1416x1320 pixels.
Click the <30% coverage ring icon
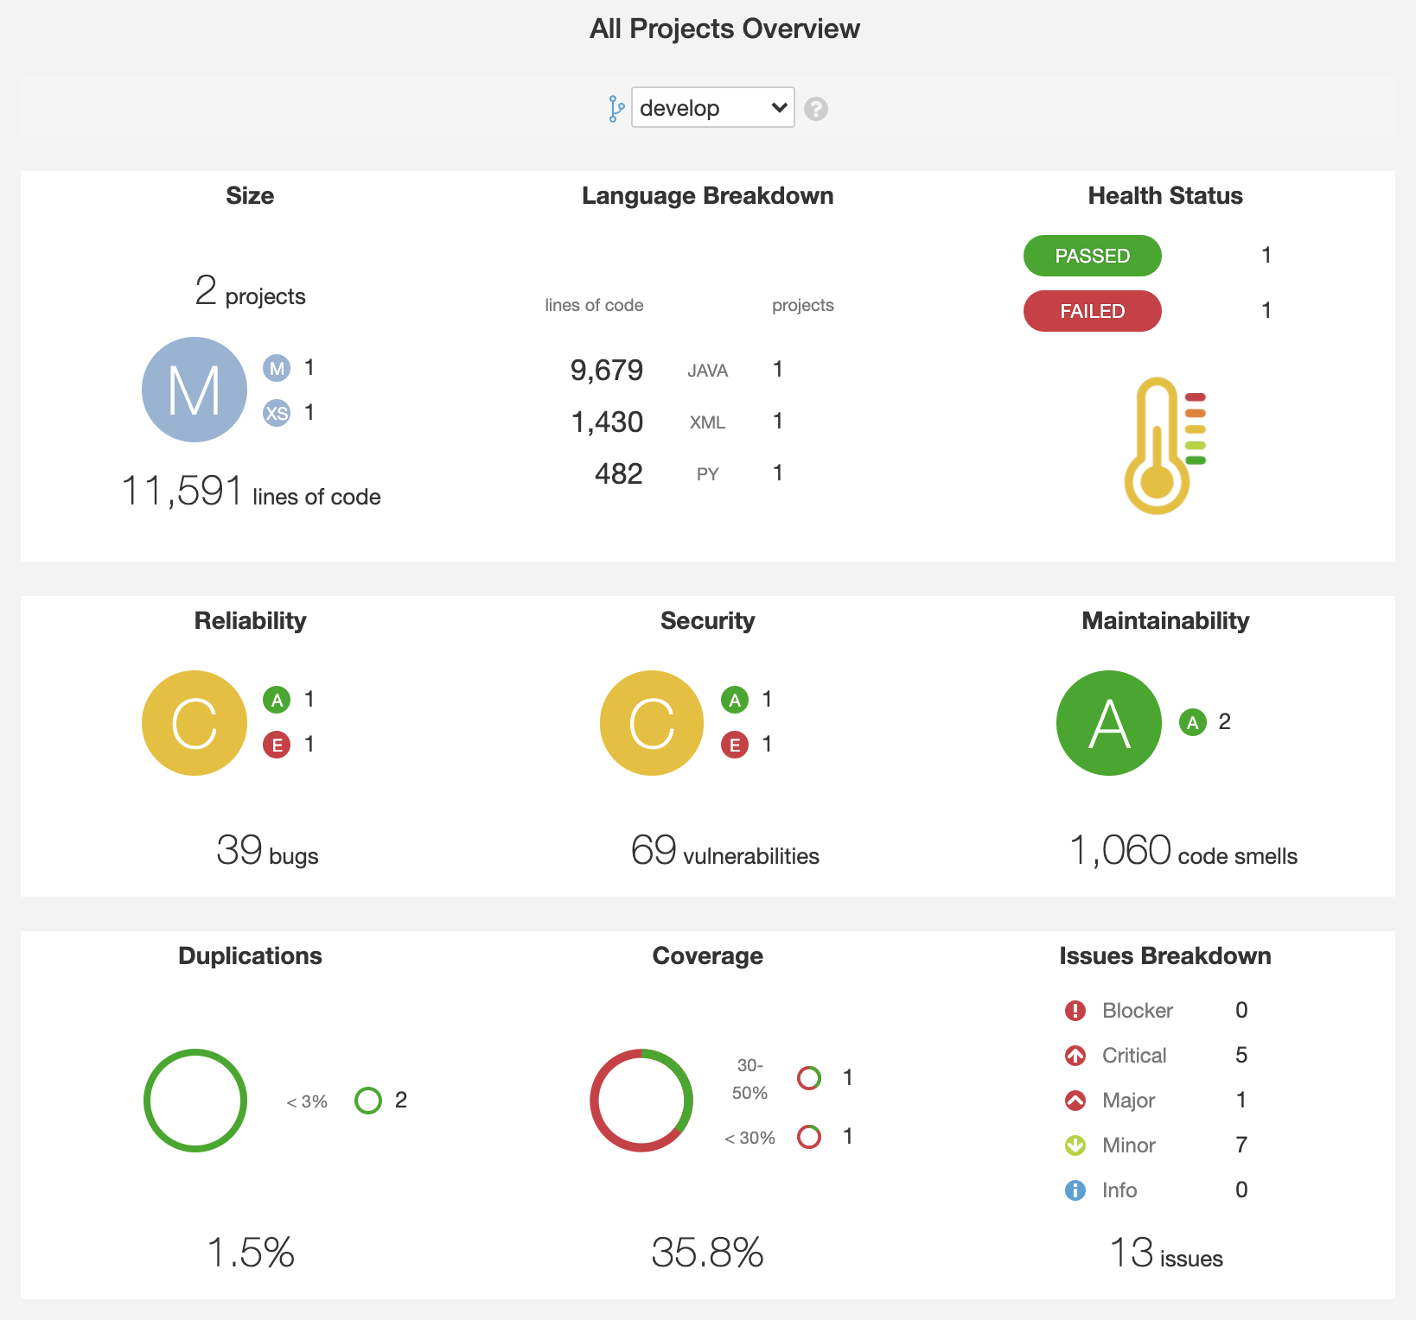tap(809, 1137)
